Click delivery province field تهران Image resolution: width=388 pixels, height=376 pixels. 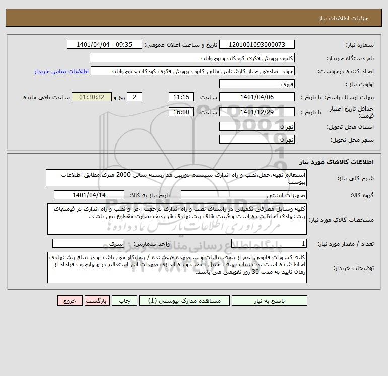(257, 126)
